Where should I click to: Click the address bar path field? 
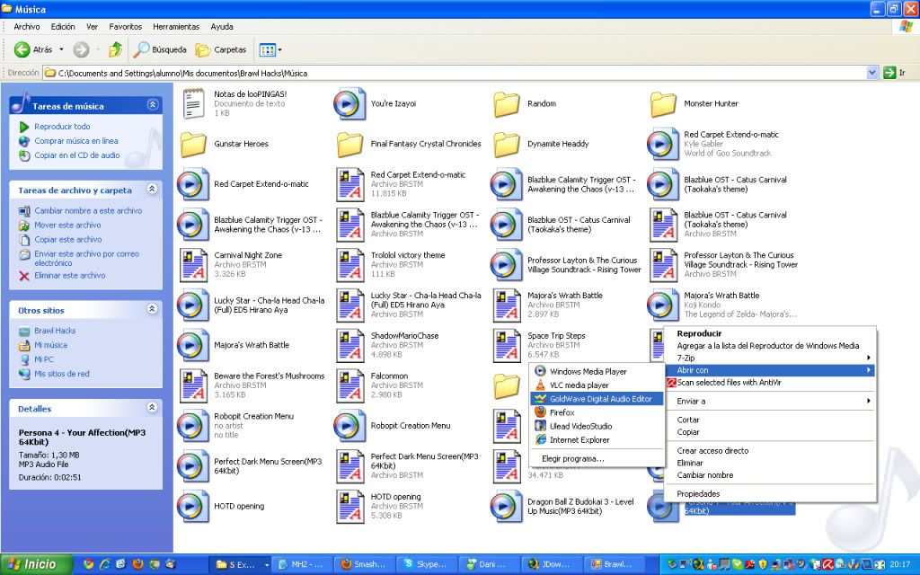click(x=449, y=73)
